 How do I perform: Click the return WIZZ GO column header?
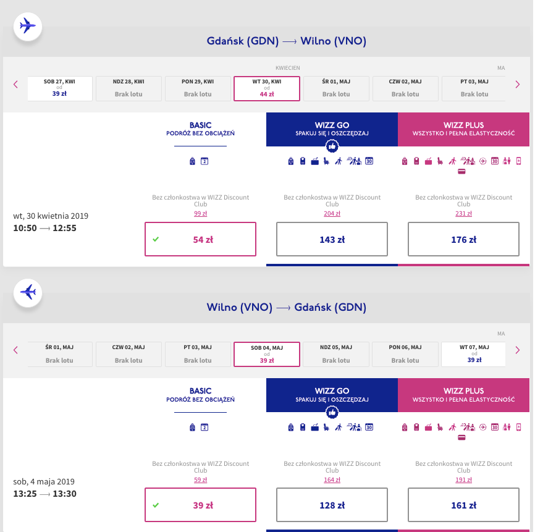click(x=332, y=395)
